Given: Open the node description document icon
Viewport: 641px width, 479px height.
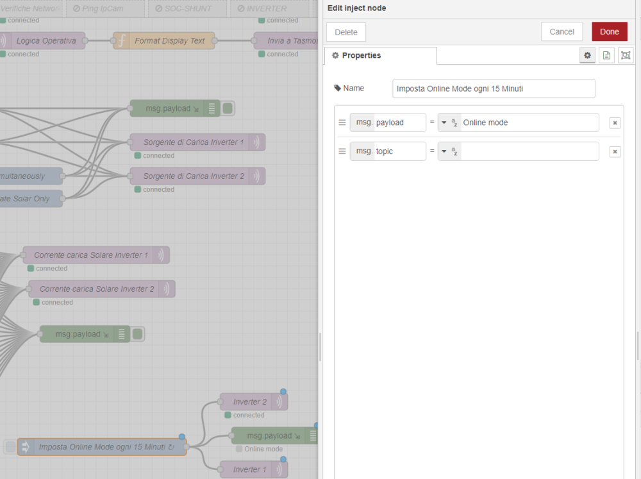Looking at the screenshot, I should coord(606,55).
